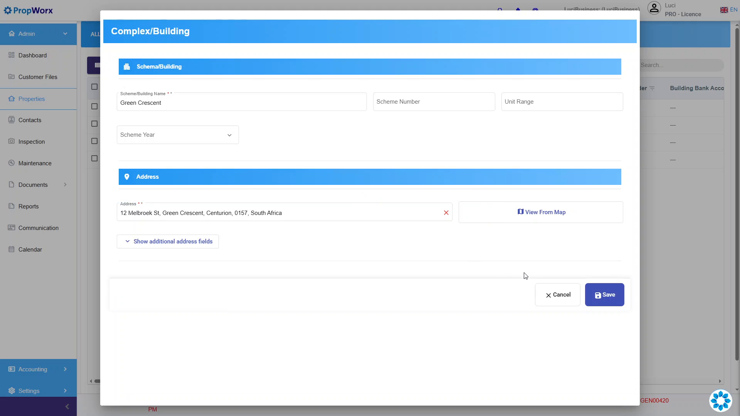Collapse the Admin menu dropdown
This screenshot has width=740, height=416.
[x=65, y=34]
